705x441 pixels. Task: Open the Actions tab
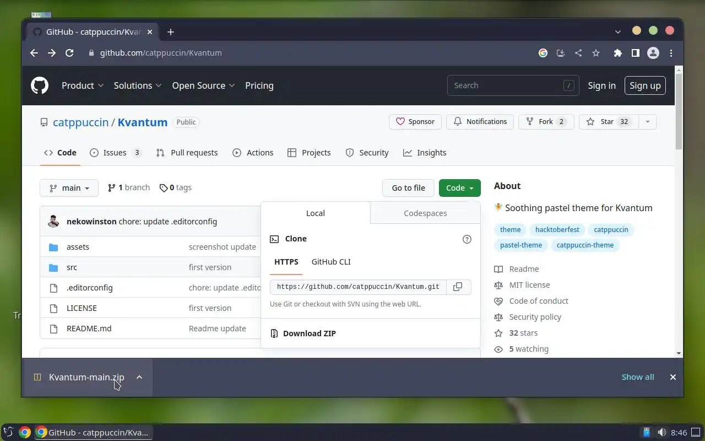[253, 153]
